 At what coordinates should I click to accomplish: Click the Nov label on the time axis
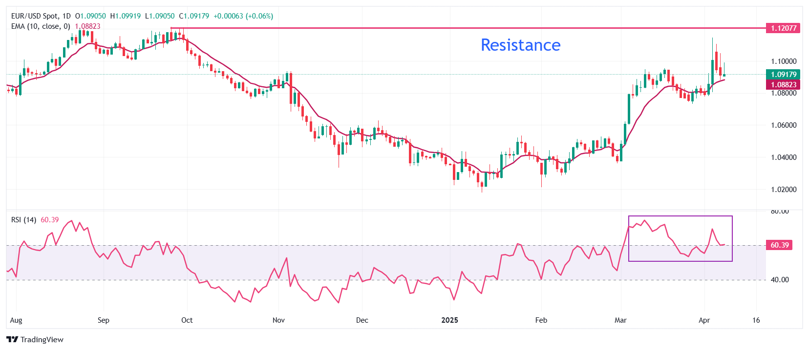click(x=278, y=320)
